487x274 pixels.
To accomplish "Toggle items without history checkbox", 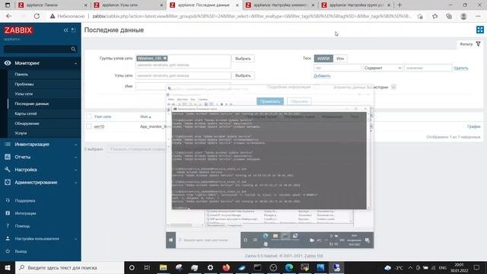I will point(393,87).
